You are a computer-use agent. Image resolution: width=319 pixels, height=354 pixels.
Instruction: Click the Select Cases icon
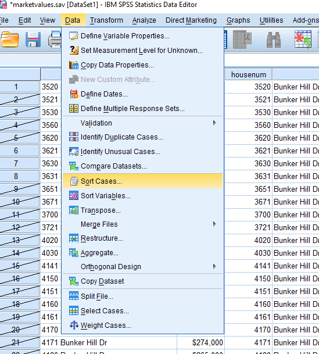74,310
